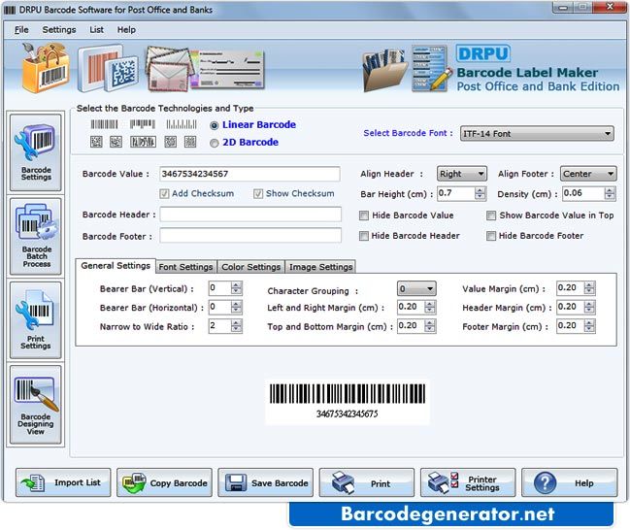
Task: Choose 2D Barcode radio option
Action: pos(215,143)
